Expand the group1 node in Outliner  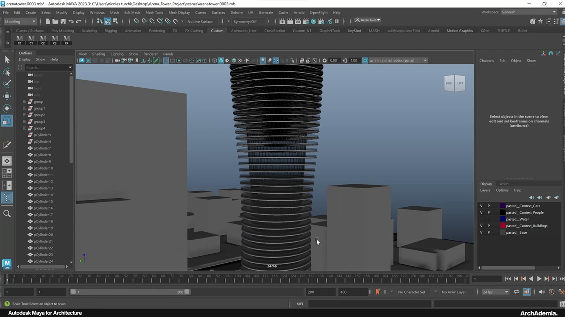[25, 108]
